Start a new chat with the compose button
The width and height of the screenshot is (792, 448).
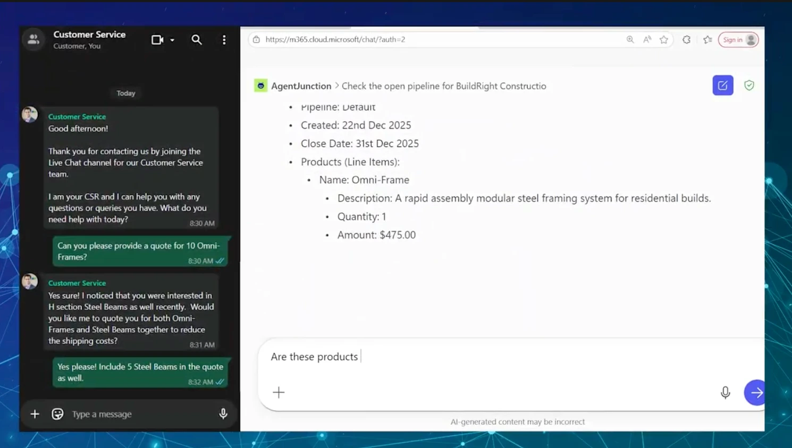point(723,85)
